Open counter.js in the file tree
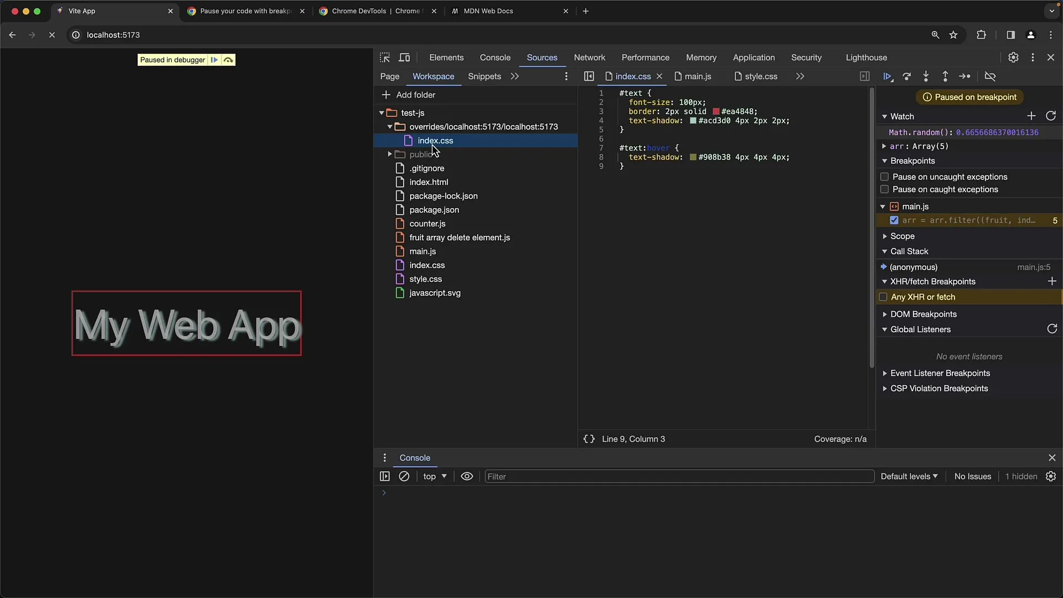 (427, 224)
